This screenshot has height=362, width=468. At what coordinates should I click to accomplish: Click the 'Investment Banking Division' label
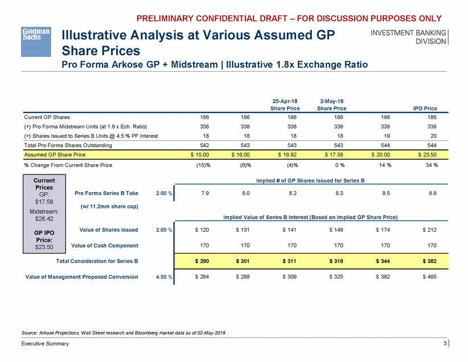coord(408,37)
